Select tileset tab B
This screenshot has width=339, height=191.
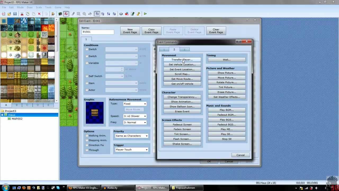(x=16, y=105)
